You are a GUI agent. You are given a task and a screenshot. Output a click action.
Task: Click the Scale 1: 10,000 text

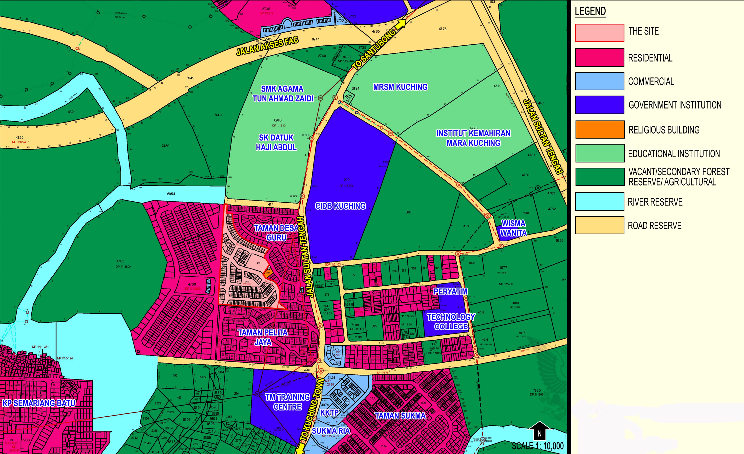coord(537,446)
